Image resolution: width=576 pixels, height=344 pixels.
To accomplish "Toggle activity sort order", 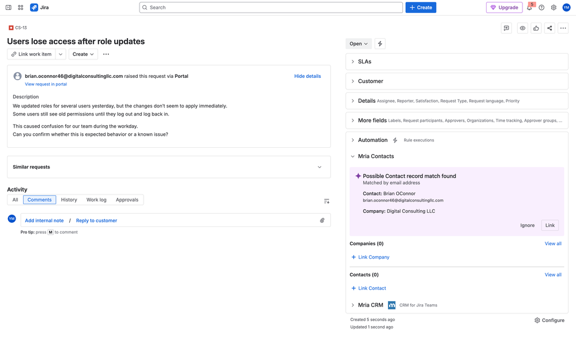I will tap(326, 201).
